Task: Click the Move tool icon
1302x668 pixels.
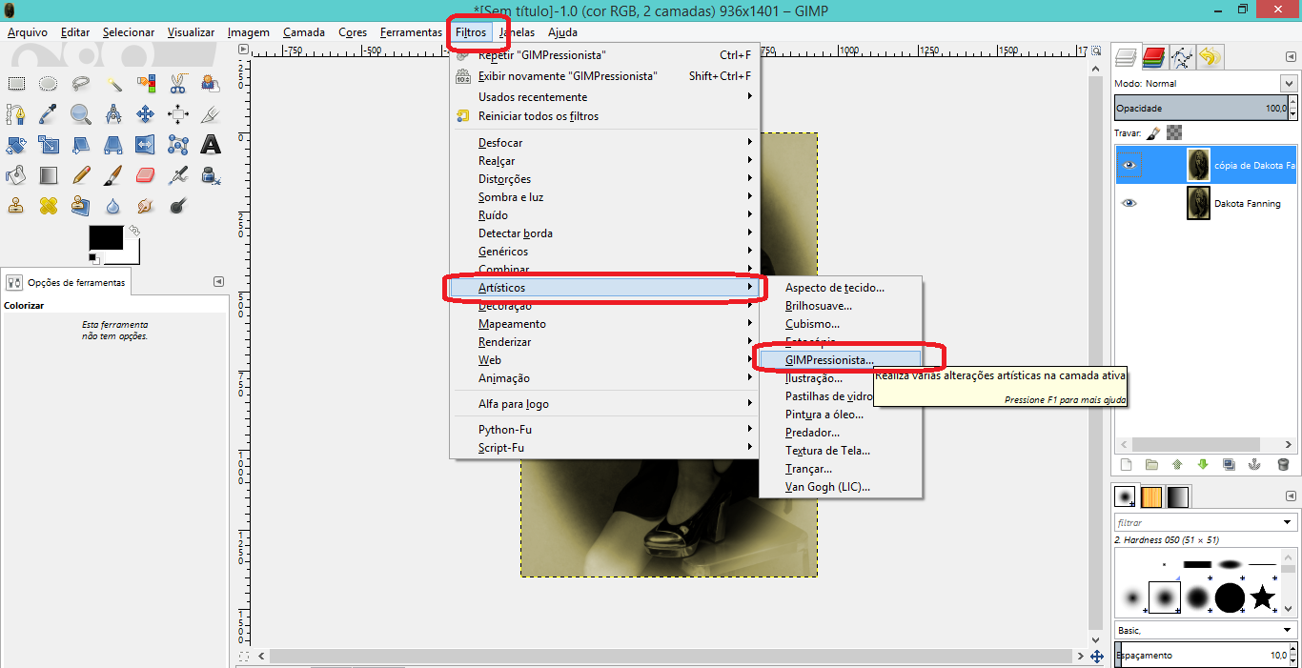Action: 145,114
